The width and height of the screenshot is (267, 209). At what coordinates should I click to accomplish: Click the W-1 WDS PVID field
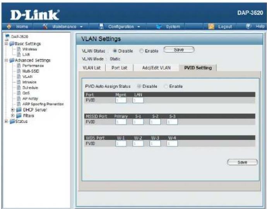point(121,144)
